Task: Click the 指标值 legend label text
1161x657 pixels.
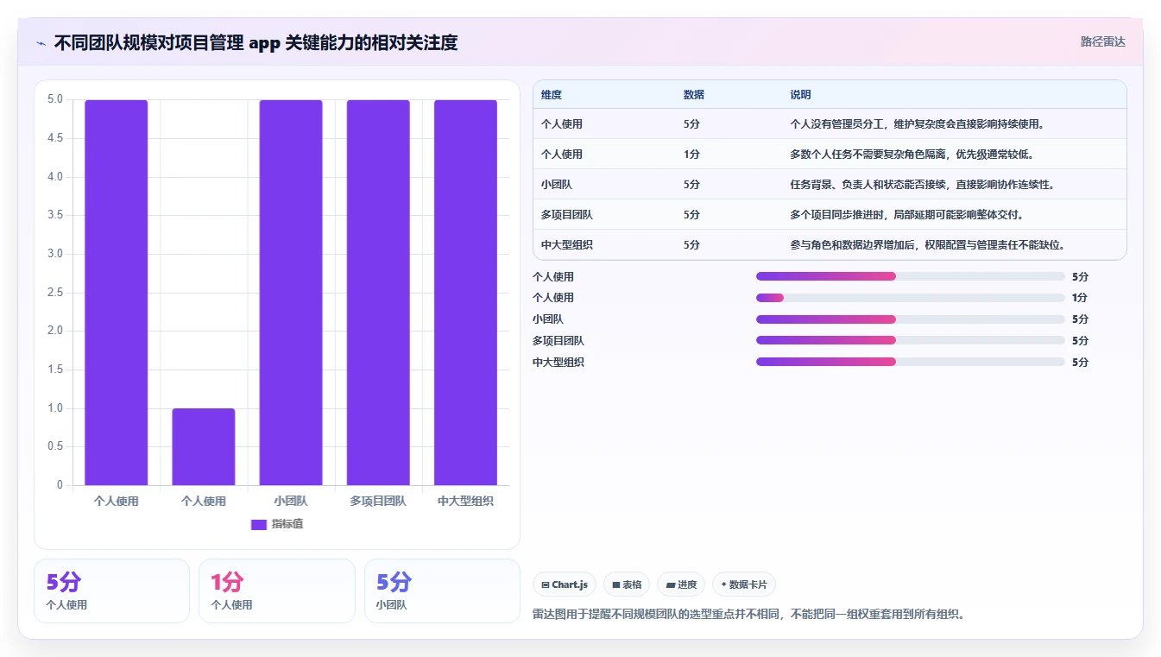Action: pyautogui.click(x=287, y=525)
